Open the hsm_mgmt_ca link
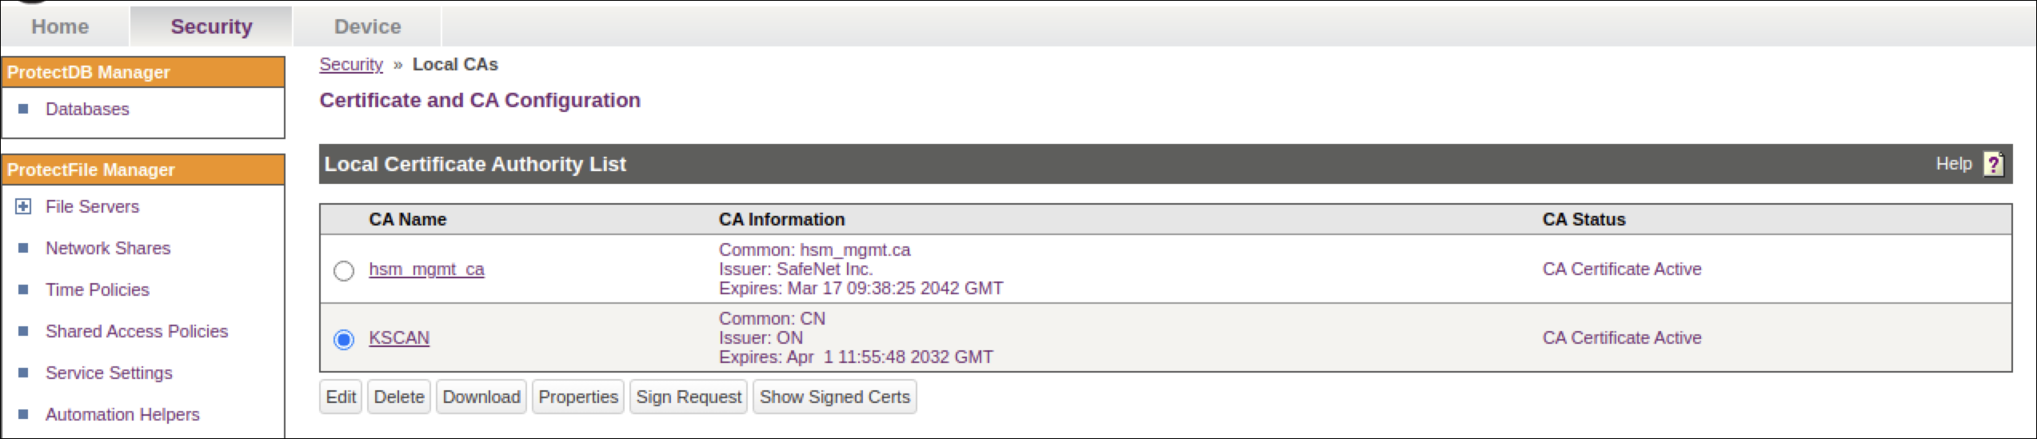The width and height of the screenshot is (2037, 439). click(x=426, y=269)
